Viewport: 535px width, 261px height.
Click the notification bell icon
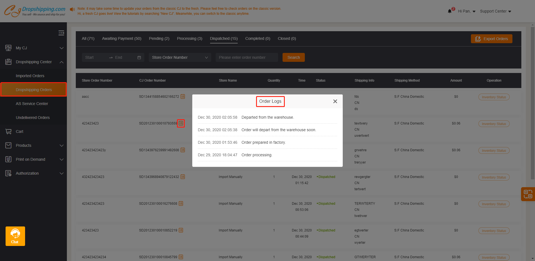(x=449, y=11)
